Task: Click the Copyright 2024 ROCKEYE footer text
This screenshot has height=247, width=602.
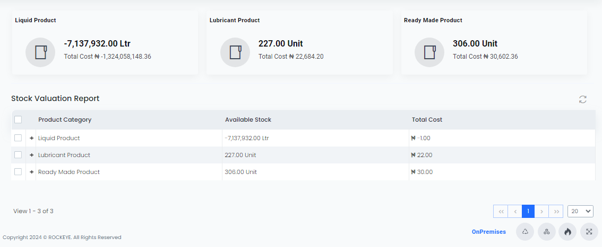Action: pyautogui.click(x=62, y=237)
